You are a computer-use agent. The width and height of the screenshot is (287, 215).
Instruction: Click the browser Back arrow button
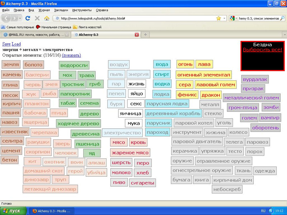pyautogui.click(x=6, y=18)
